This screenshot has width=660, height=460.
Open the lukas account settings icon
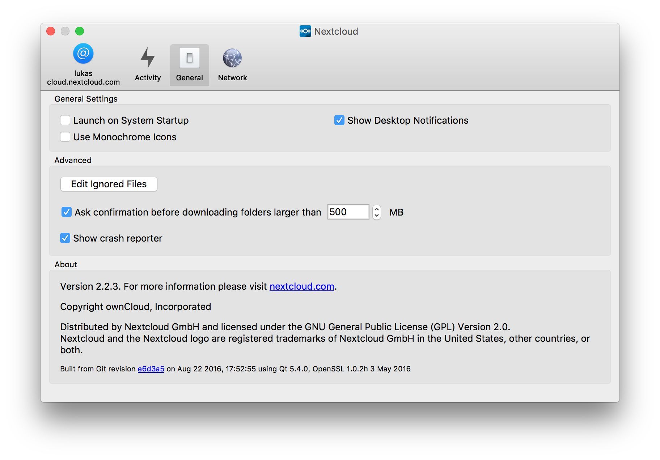tap(83, 54)
